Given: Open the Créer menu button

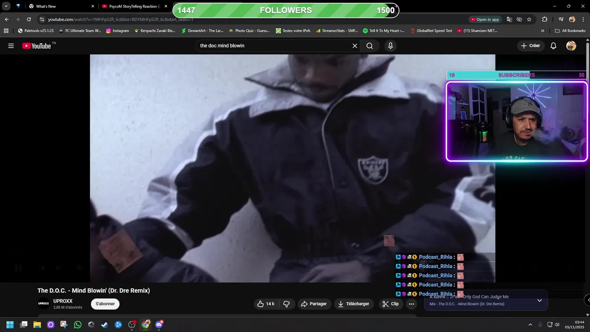Looking at the screenshot, I should (x=531, y=46).
